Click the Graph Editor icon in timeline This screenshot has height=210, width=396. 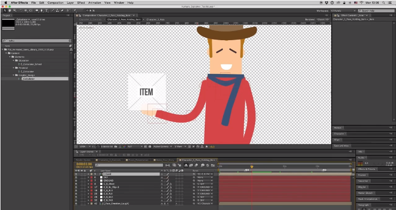click(x=213, y=166)
